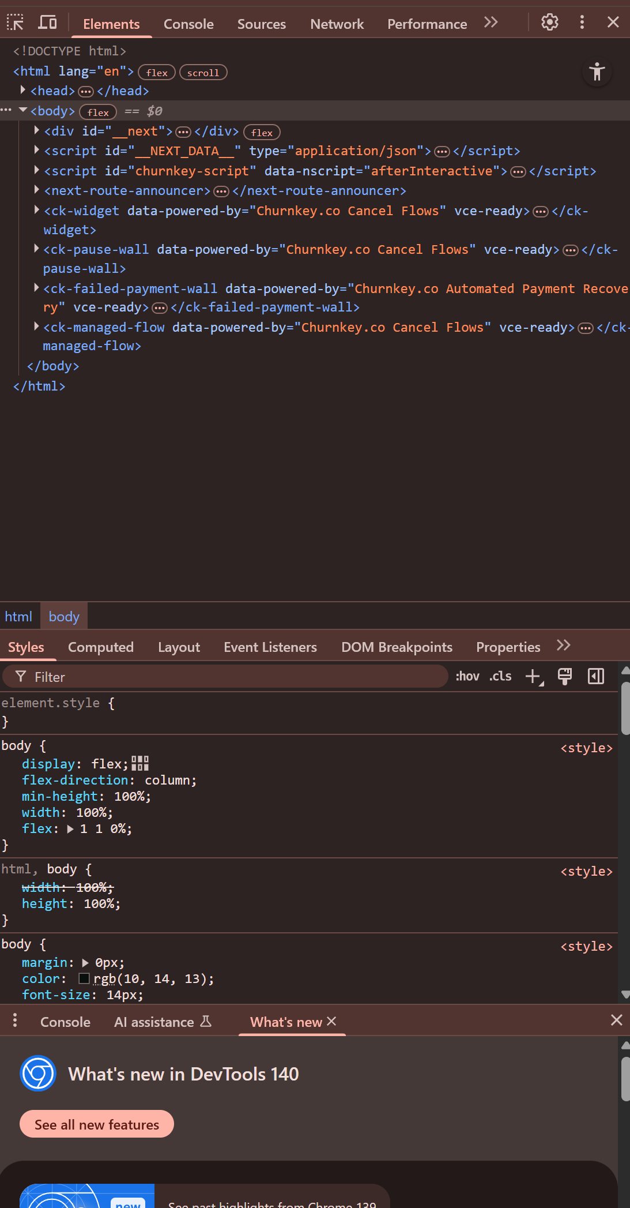Switch to the Network tab
The width and height of the screenshot is (630, 1208).
point(337,24)
